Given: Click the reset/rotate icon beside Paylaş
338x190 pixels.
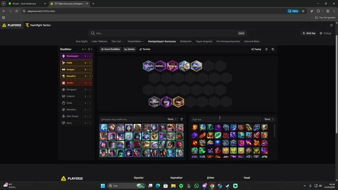Looking at the screenshot, I should click(x=266, y=49).
